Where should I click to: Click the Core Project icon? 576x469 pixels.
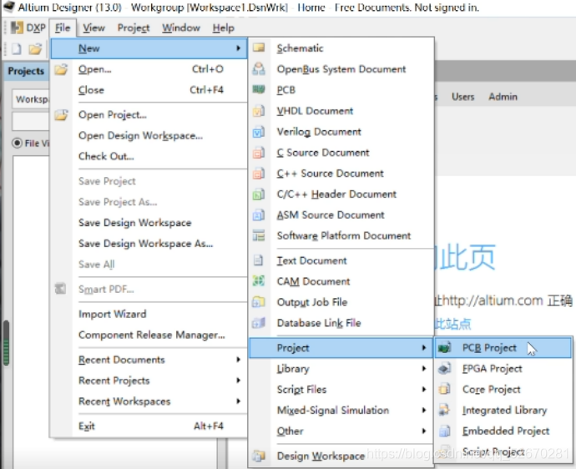[x=444, y=389]
